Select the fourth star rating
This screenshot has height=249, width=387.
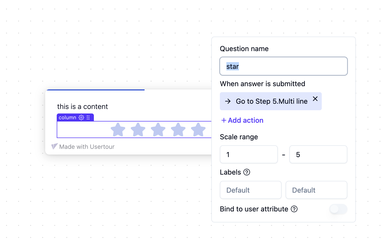click(178, 130)
